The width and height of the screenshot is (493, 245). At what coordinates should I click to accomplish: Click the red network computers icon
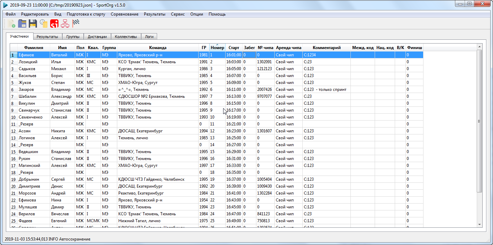(65, 23)
